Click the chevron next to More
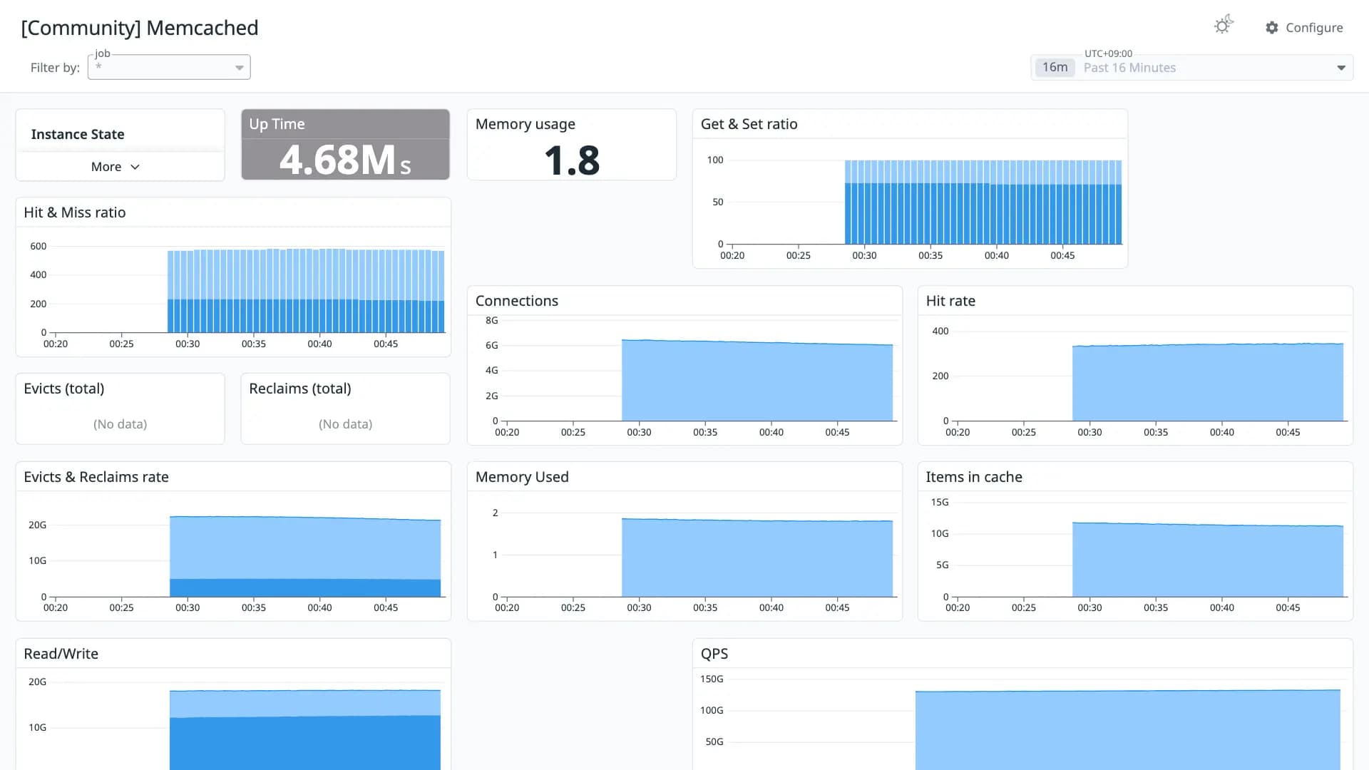Screen dimensions: 1369x770 [x=135, y=167]
